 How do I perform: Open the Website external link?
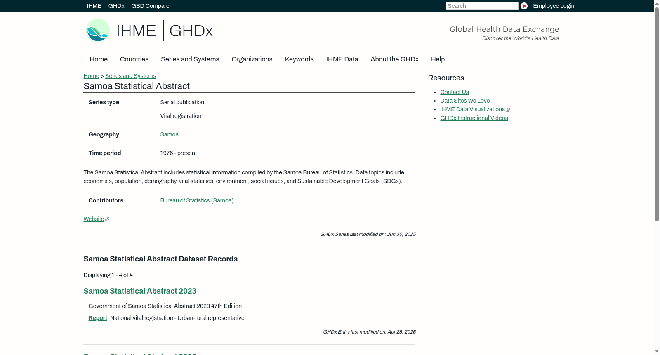(94, 219)
